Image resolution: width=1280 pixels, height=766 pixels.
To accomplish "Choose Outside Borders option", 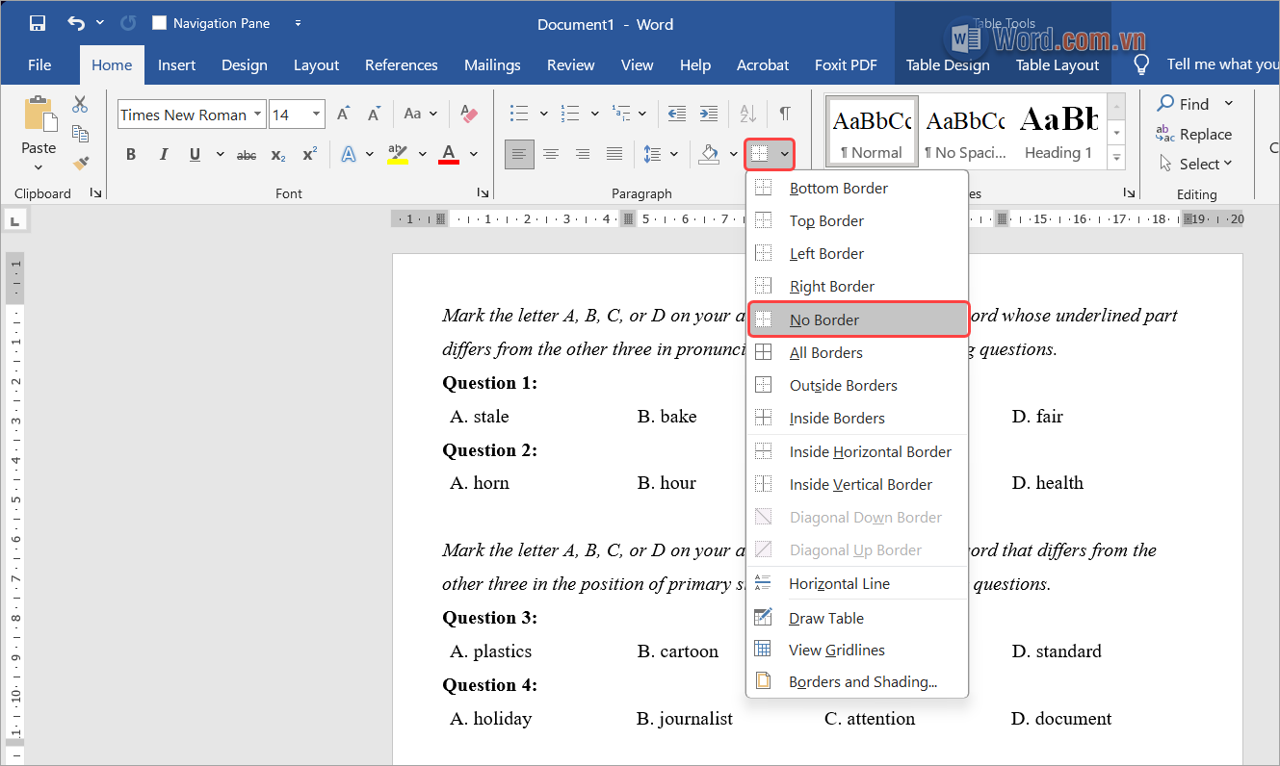I will (858, 385).
